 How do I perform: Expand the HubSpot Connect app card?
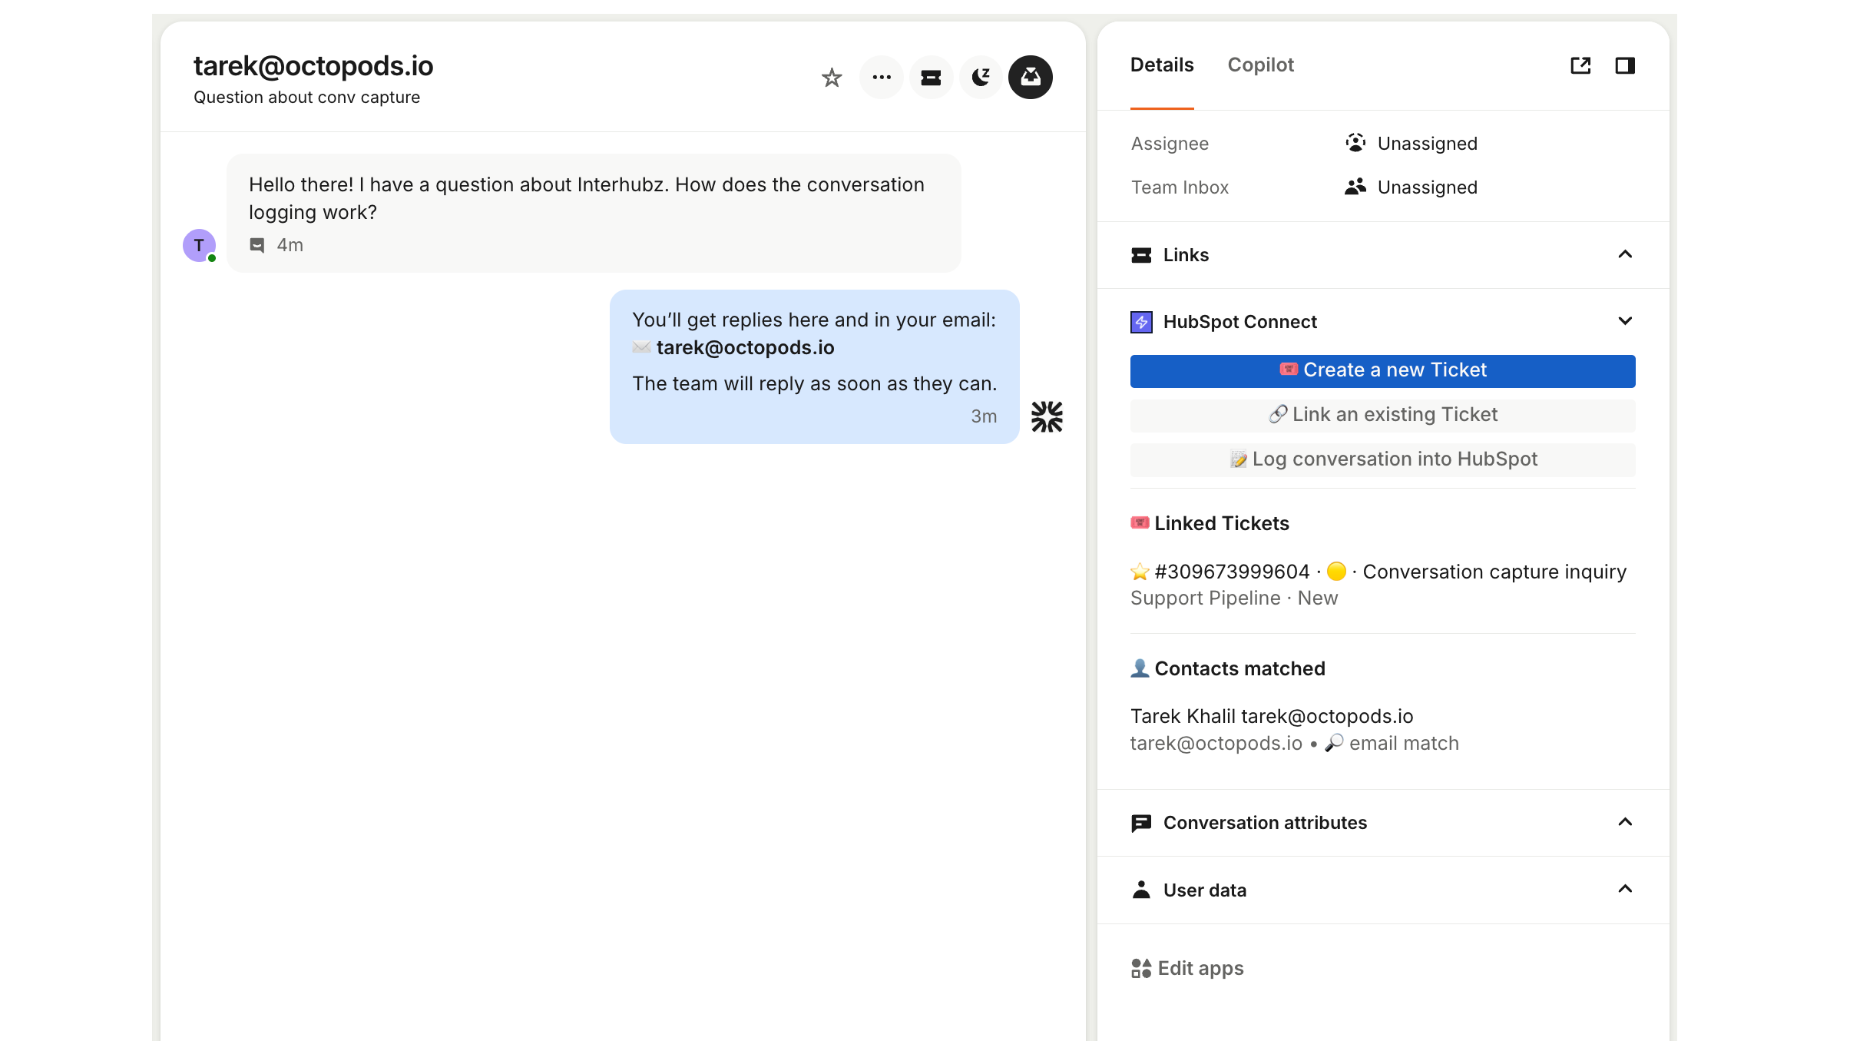1626,321
